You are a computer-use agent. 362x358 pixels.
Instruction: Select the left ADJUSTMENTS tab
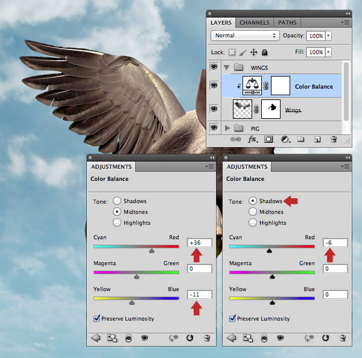[111, 167]
